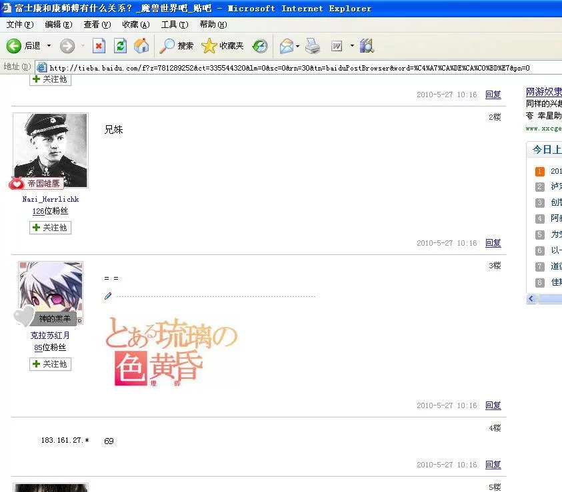The image size is (562, 492).
Task: Open the Search (搜索) toolbar button
Action: click(x=177, y=46)
